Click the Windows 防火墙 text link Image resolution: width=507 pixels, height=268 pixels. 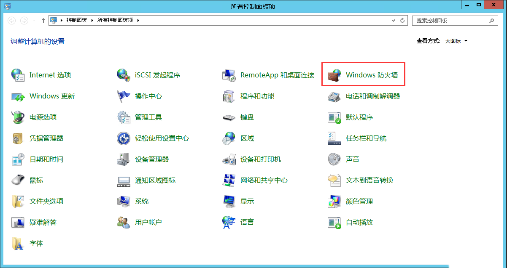pyautogui.click(x=372, y=75)
